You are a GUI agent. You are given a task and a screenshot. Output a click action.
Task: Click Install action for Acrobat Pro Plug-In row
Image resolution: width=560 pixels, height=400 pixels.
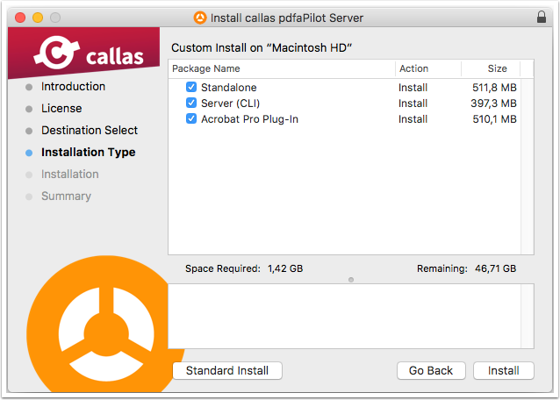tap(413, 118)
